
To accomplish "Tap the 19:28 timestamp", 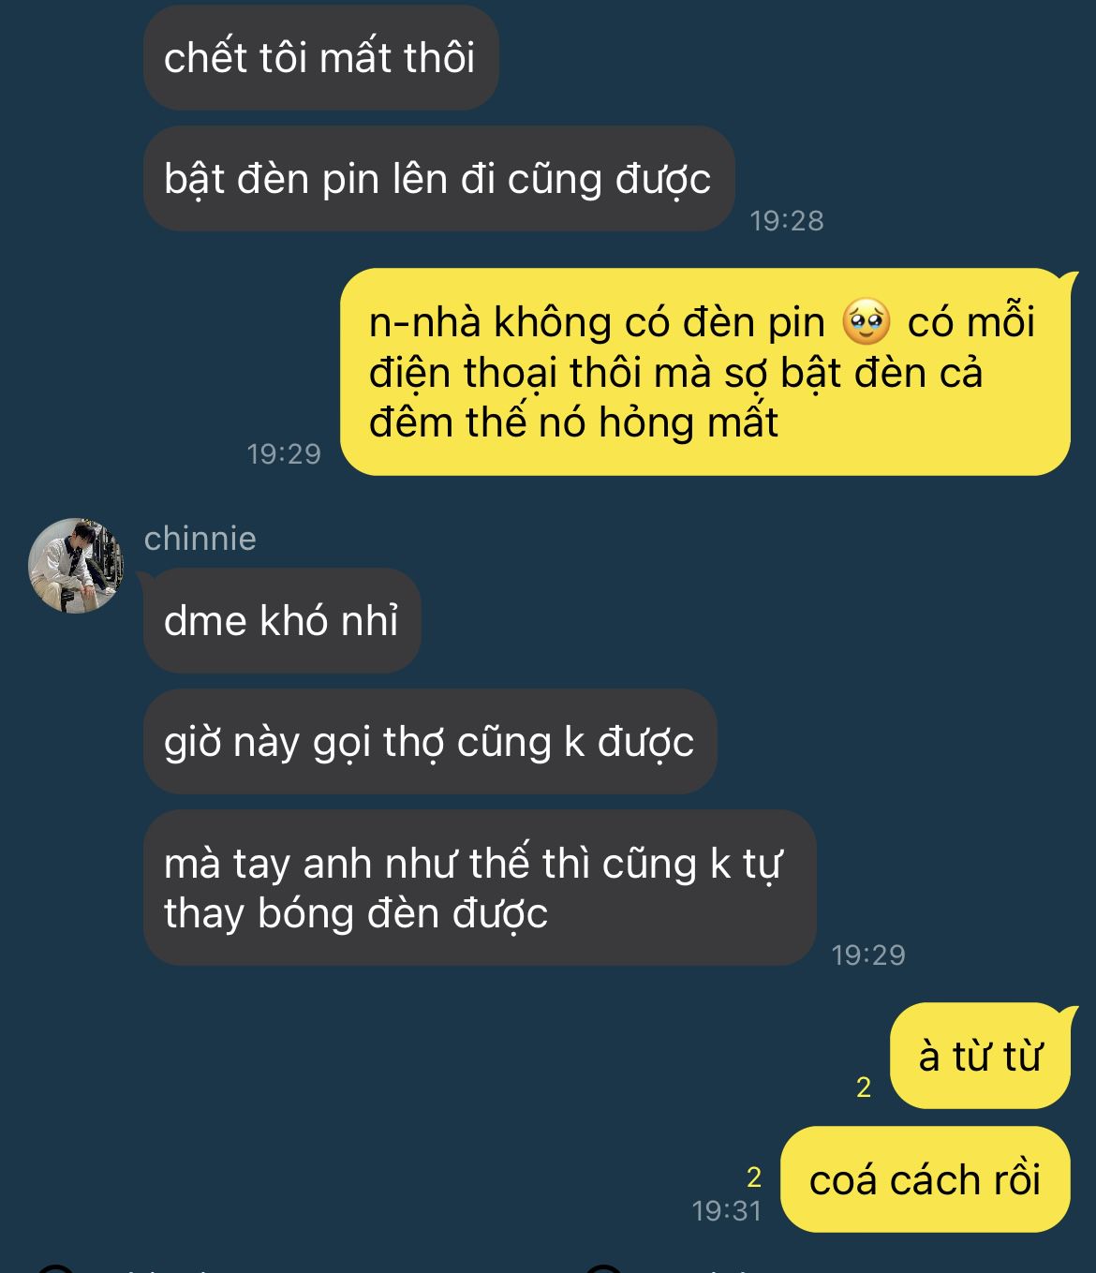I will click(x=787, y=221).
